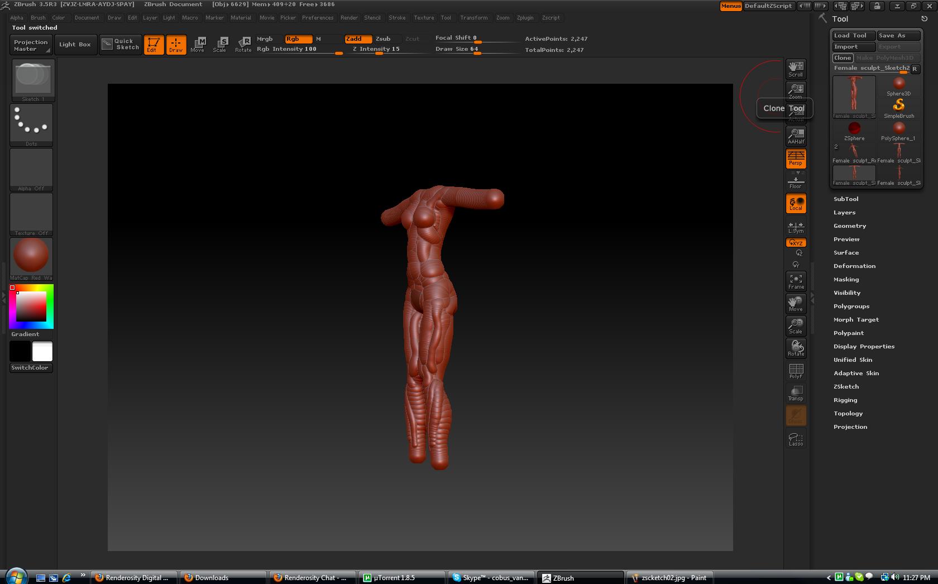Click the AAHalf view icon
938x584 pixels.
coord(796,136)
